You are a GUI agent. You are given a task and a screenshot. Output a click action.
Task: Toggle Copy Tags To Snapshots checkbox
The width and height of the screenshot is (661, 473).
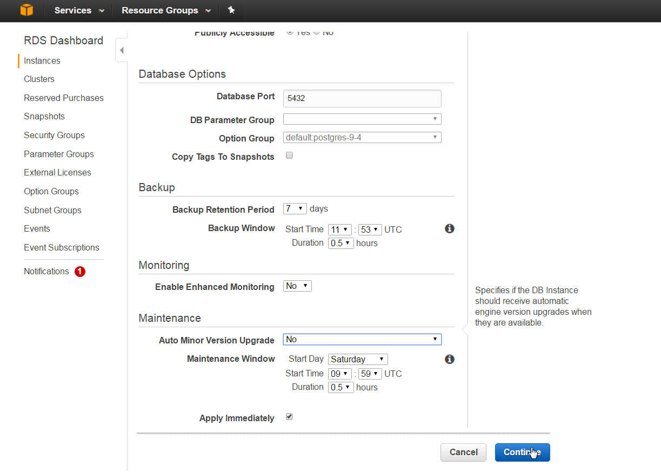pyautogui.click(x=289, y=156)
